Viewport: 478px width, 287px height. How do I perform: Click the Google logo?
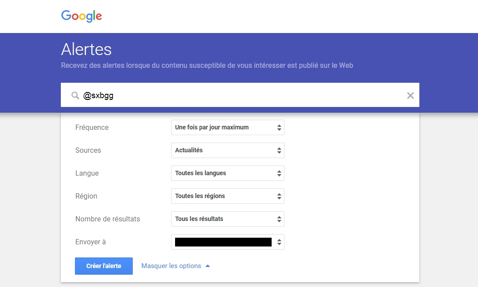pyautogui.click(x=82, y=16)
